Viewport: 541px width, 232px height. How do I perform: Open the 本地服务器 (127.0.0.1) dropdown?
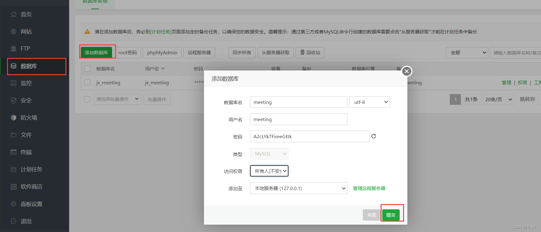299,188
